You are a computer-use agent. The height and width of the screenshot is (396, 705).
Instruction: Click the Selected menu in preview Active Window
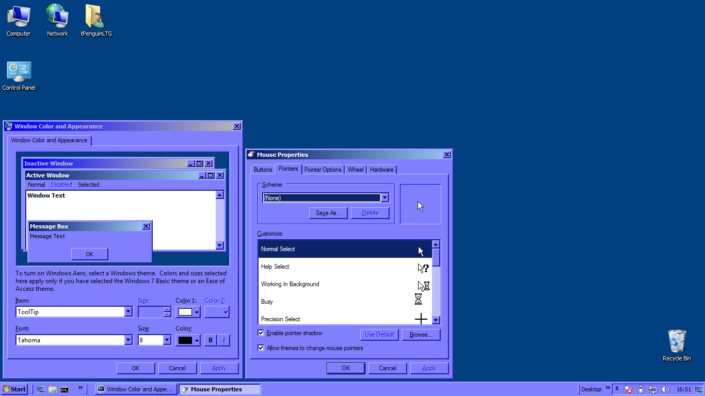click(89, 185)
